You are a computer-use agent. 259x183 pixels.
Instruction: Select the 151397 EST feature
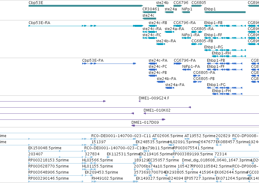coord(115,145)
